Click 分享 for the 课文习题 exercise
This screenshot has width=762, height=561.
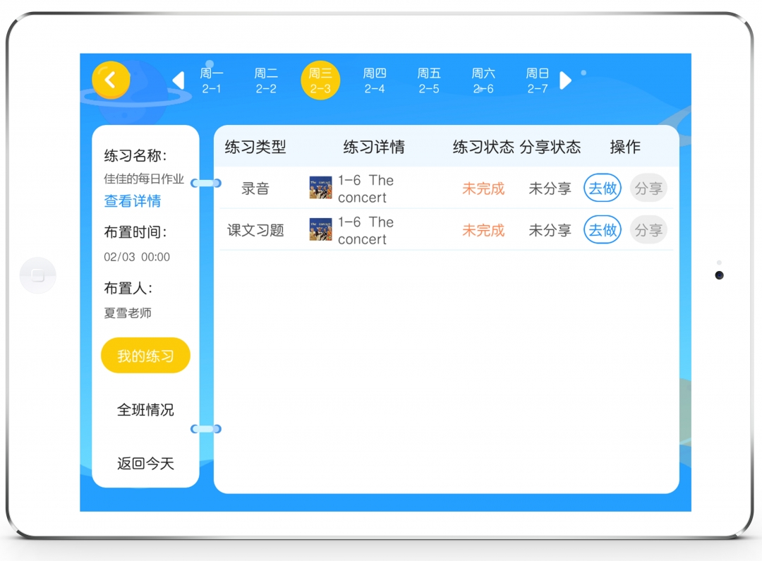click(649, 229)
